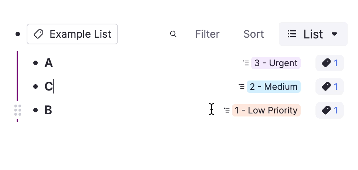Open the Filter option

207,34
